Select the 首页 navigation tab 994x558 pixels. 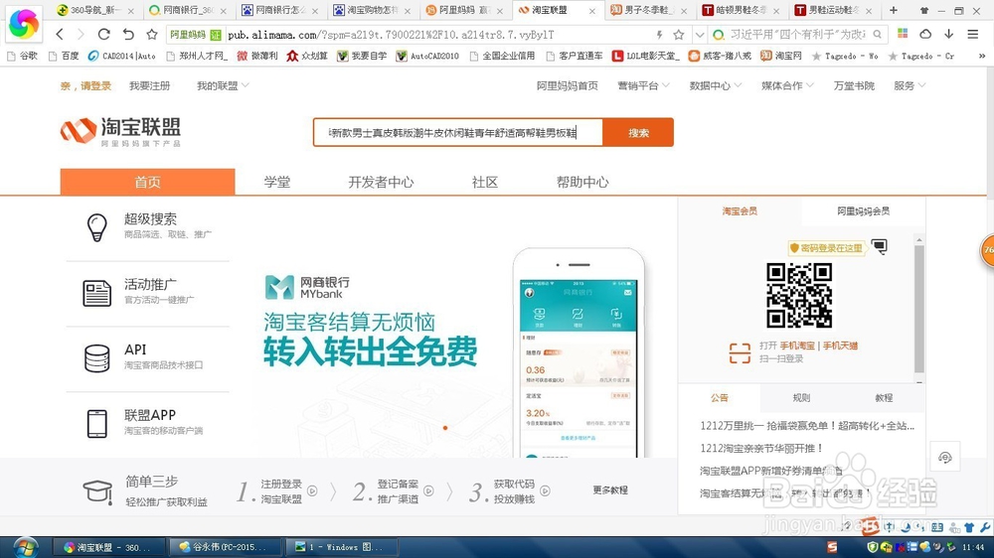pyautogui.click(x=148, y=182)
